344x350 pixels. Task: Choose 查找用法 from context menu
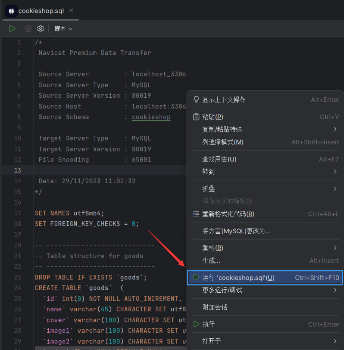[219, 159]
